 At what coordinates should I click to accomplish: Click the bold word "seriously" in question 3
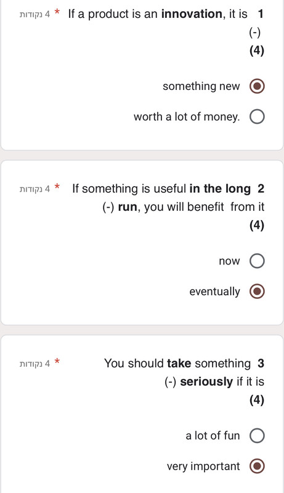[x=206, y=381]
